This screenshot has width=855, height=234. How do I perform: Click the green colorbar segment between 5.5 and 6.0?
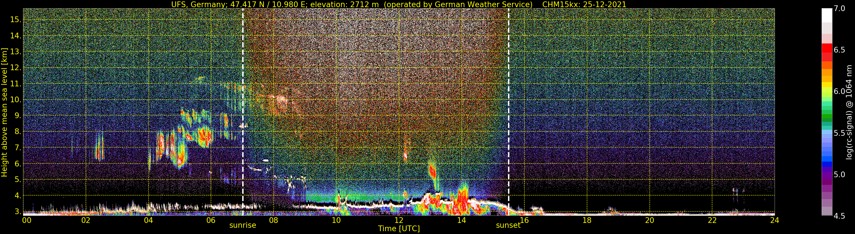827,116
